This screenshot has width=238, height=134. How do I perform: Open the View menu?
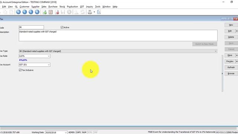[10, 7]
